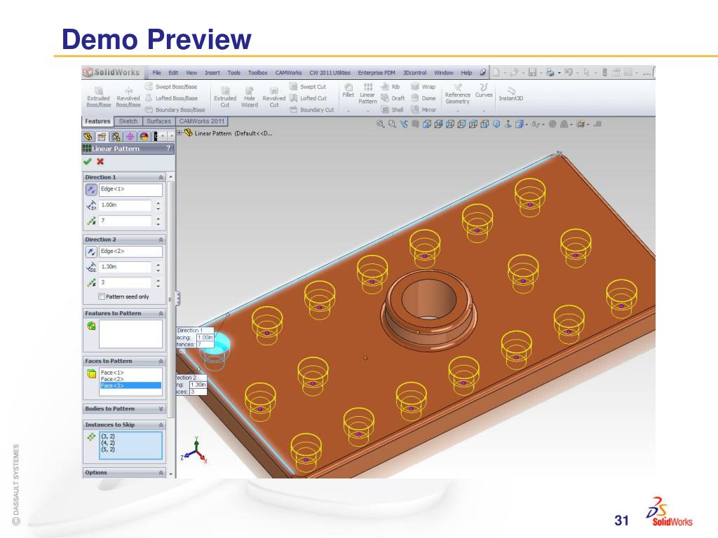The image size is (718, 538).
Task: Toggle Pattern seed only checkbox
Action: (x=102, y=296)
